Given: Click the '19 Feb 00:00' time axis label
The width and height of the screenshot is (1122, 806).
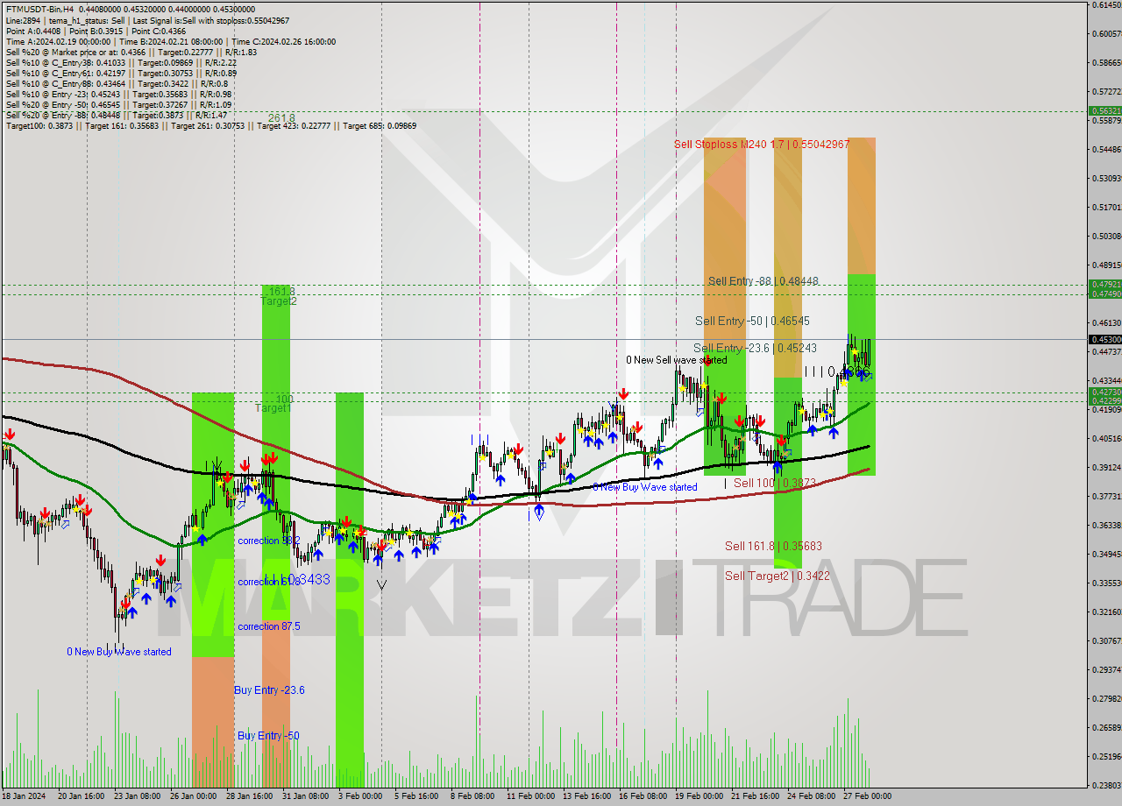Looking at the screenshot, I should coord(699,796).
